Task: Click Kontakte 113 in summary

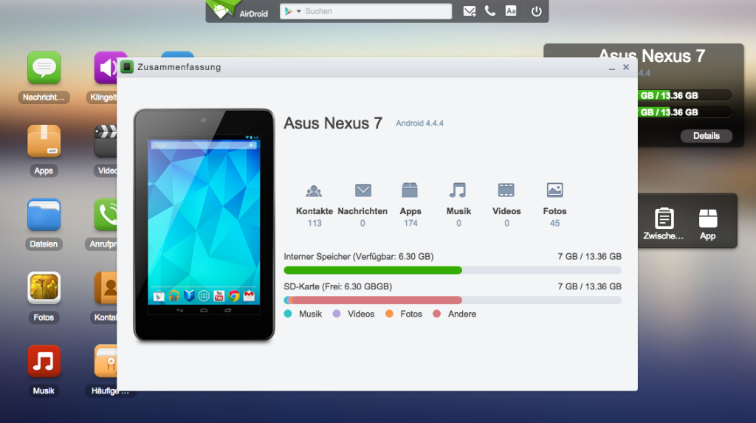Action: pos(315,205)
